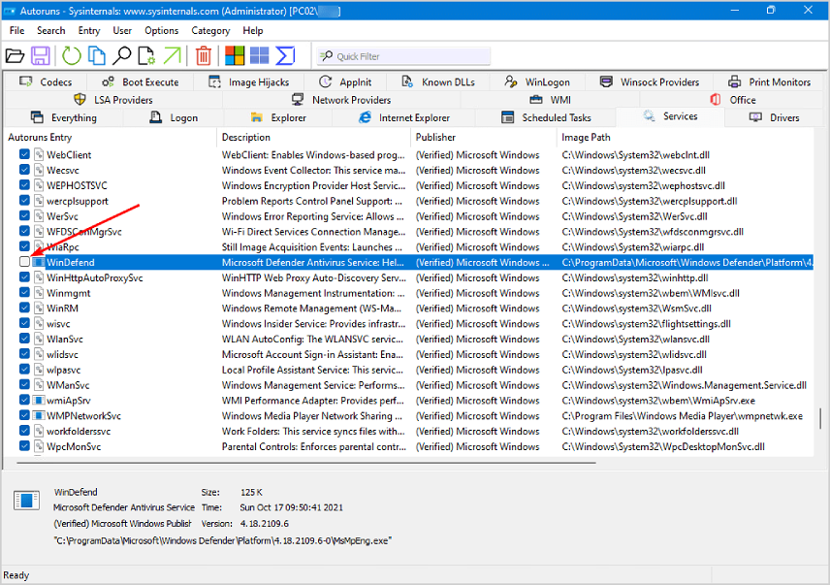830x585 pixels.
Task: Switch to the WMI tab
Action: point(551,100)
